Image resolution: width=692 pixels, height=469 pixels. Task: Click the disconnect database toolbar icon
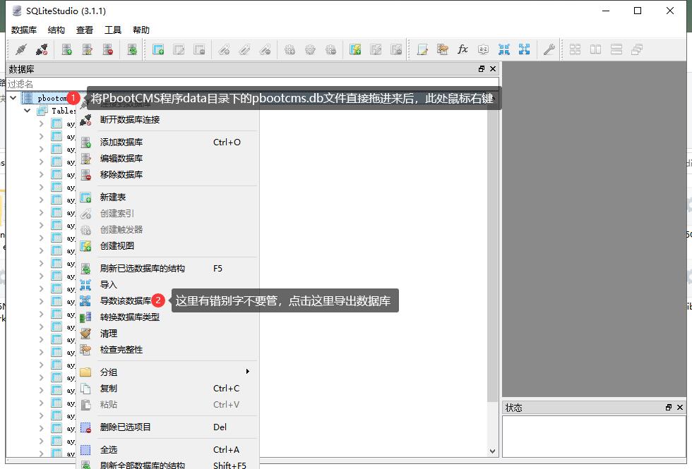(42, 49)
